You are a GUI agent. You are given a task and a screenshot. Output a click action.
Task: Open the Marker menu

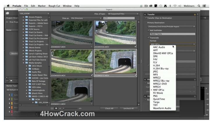point(42,6)
